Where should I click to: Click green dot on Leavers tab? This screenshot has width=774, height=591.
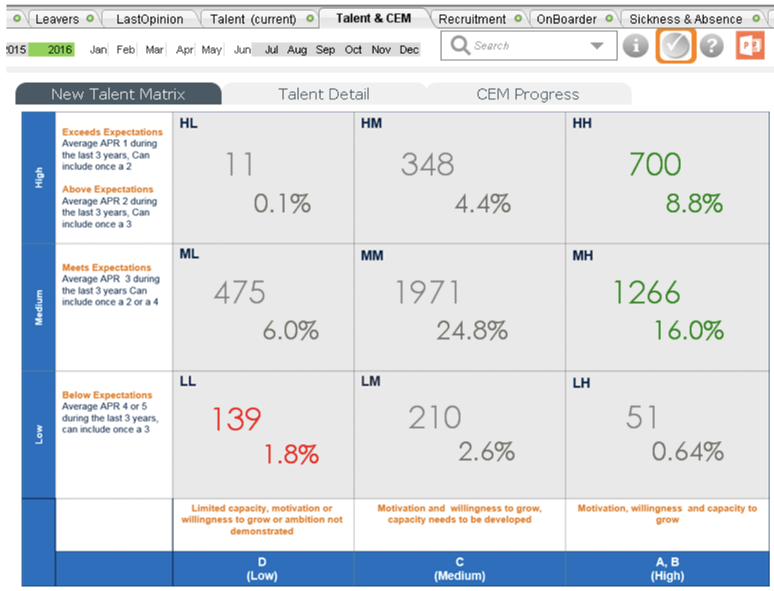(x=90, y=19)
